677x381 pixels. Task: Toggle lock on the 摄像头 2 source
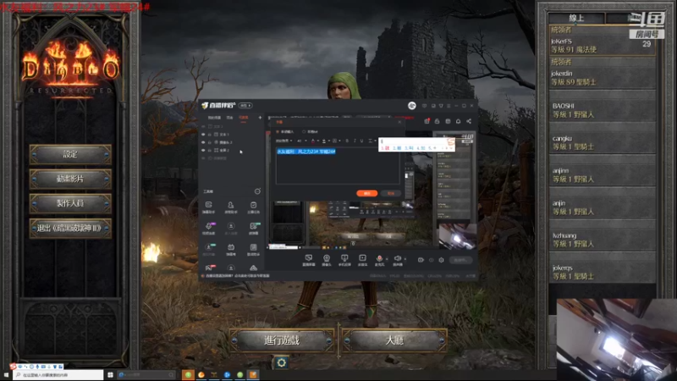coord(210,142)
